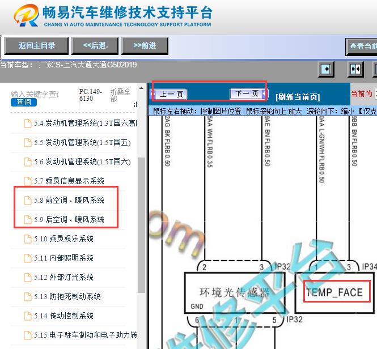Click the document icon beside 5.4

pyautogui.click(x=28, y=124)
